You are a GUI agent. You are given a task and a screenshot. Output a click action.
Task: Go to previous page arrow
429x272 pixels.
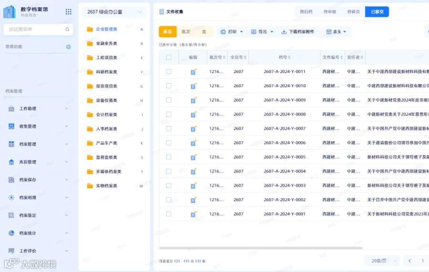point(409,261)
